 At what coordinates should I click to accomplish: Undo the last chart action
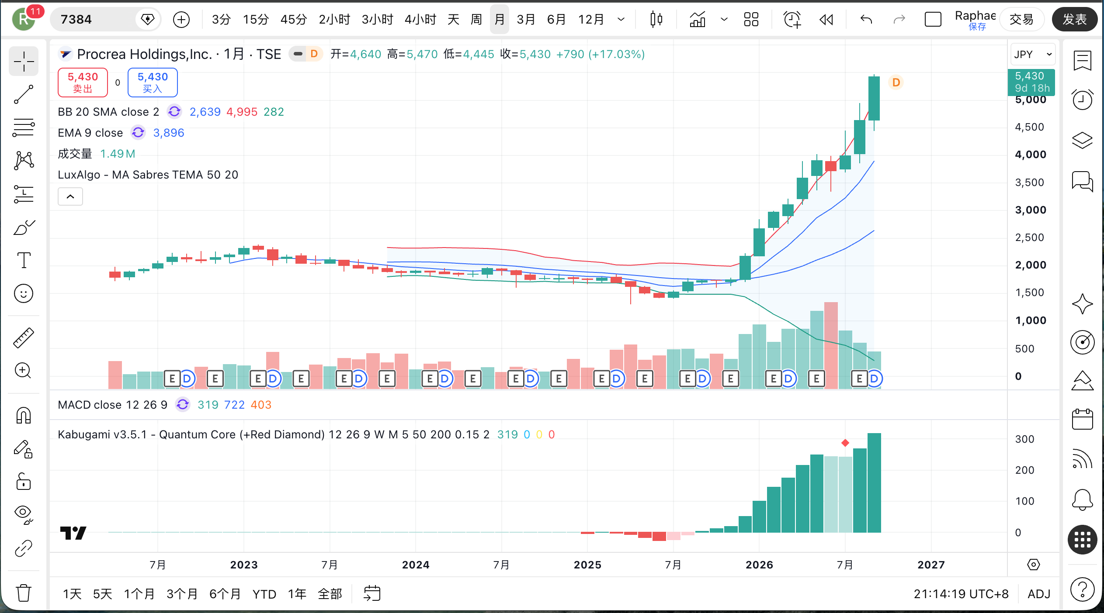(866, 20)
